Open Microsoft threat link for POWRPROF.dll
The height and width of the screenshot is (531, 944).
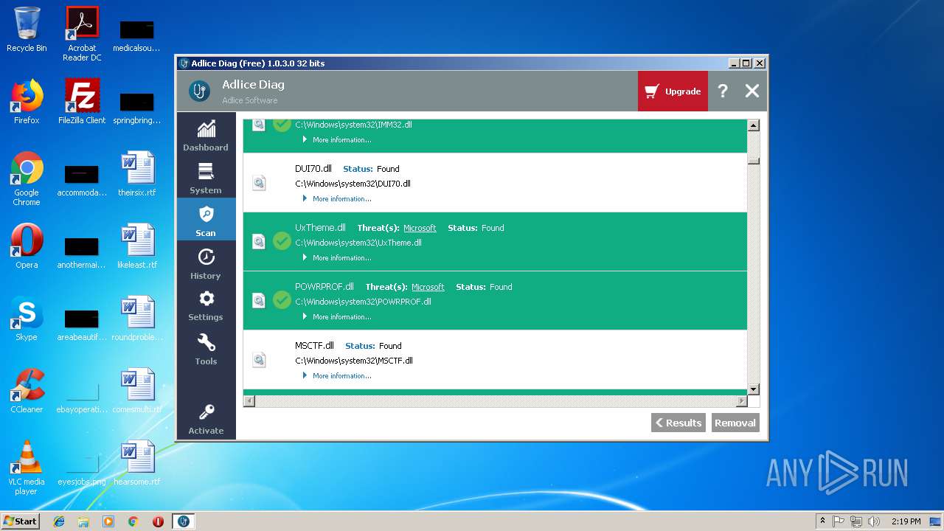(x=428, y=287)
